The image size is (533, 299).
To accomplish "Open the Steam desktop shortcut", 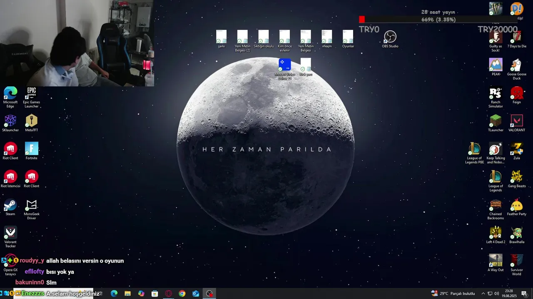I will point(10,207).
